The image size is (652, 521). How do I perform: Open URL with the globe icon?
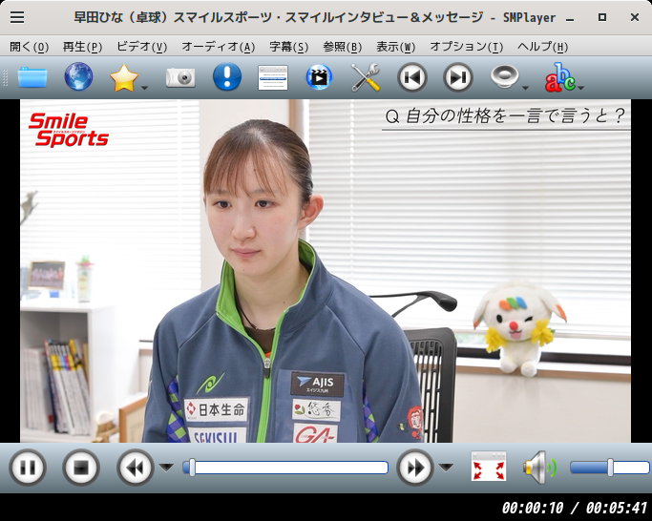click(x=78, y=76)
